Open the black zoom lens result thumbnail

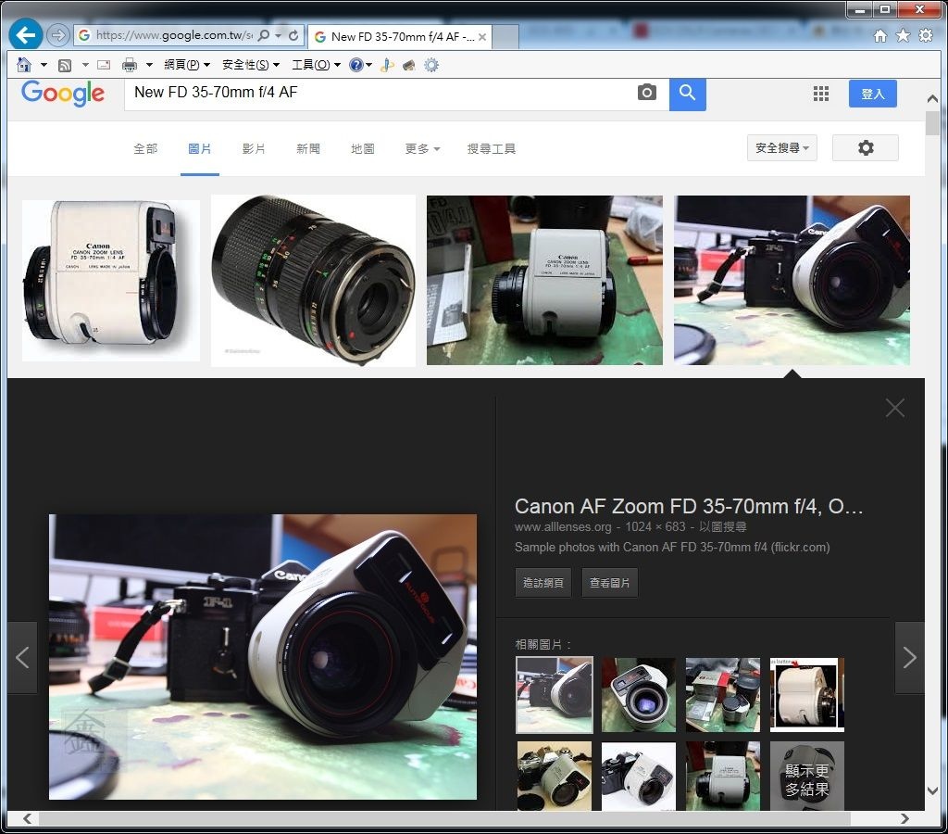tap(313, 280)
